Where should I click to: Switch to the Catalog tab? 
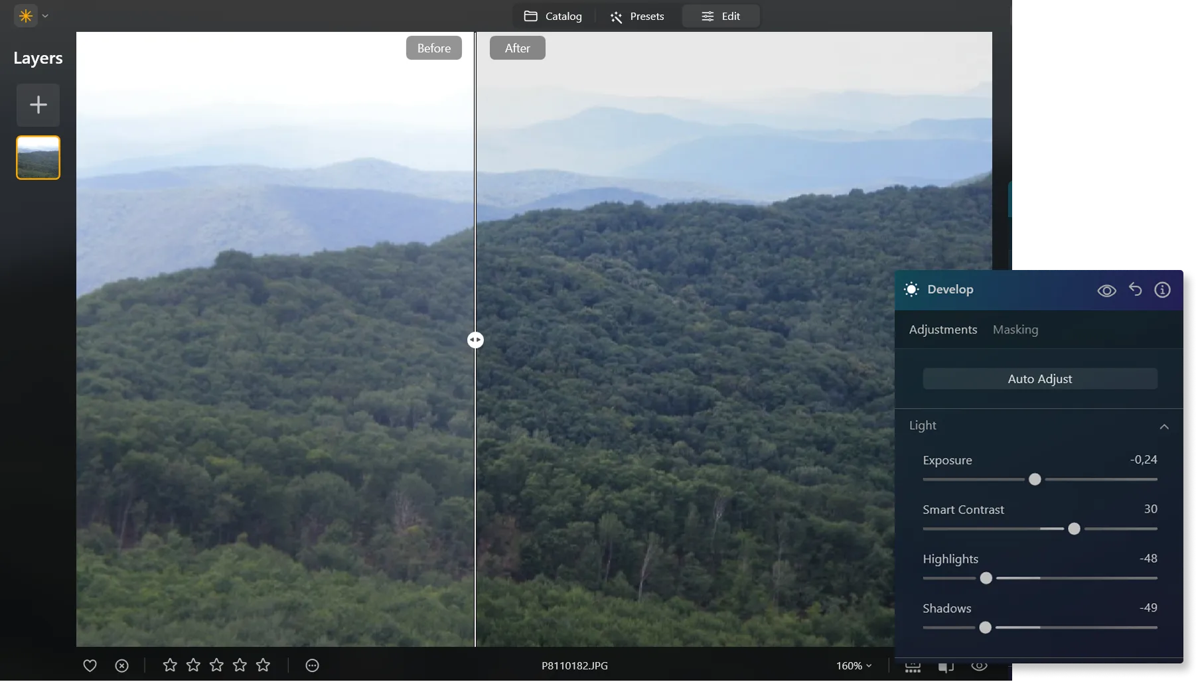click(553, 16)
